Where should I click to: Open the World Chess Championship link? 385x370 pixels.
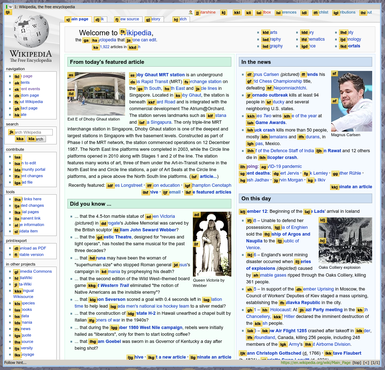coord(274,81)
